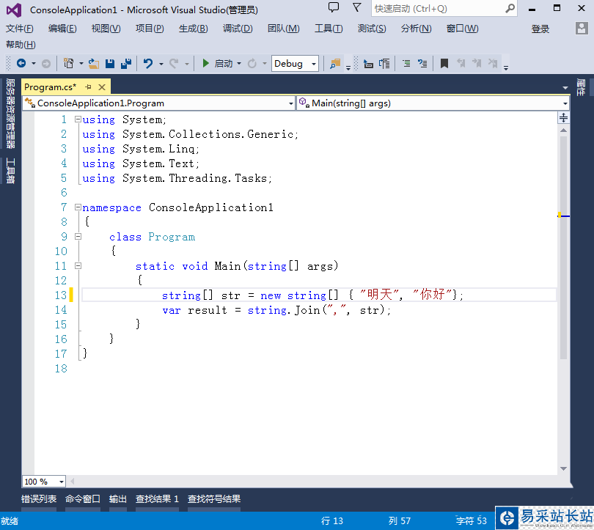Open the 100 % zoom dropdown
The width and height of the screenshot is (594, 530).
tap(62, 482)
